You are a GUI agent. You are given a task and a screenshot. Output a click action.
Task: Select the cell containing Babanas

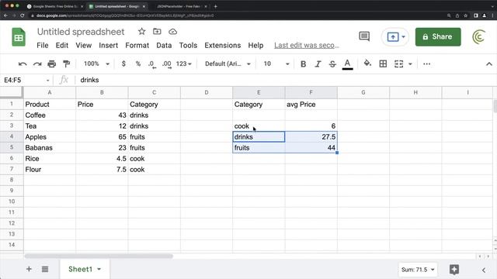click(x=50, y=148)
